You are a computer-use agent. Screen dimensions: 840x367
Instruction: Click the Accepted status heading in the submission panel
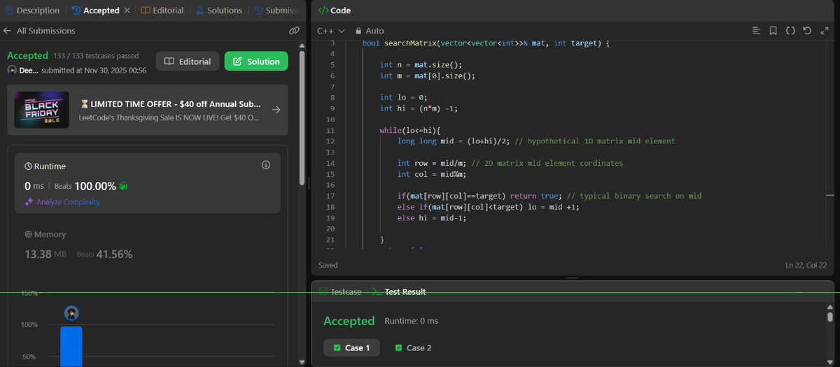point(27,55)
